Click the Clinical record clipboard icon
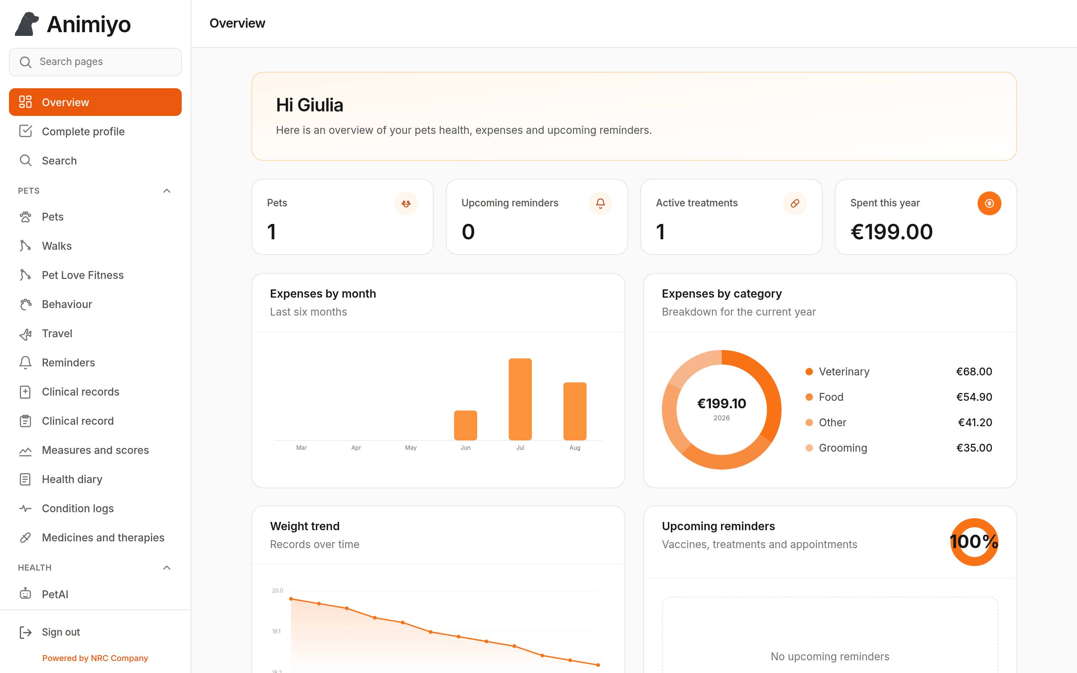Image resolution: width=1077 pixels, height=673 pixels. coord(25,421)
